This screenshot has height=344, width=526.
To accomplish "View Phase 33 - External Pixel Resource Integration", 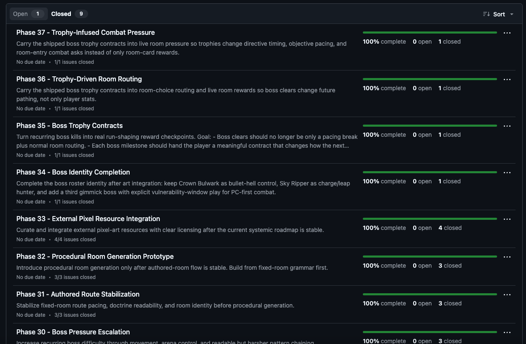I will (x=88, y=219).
